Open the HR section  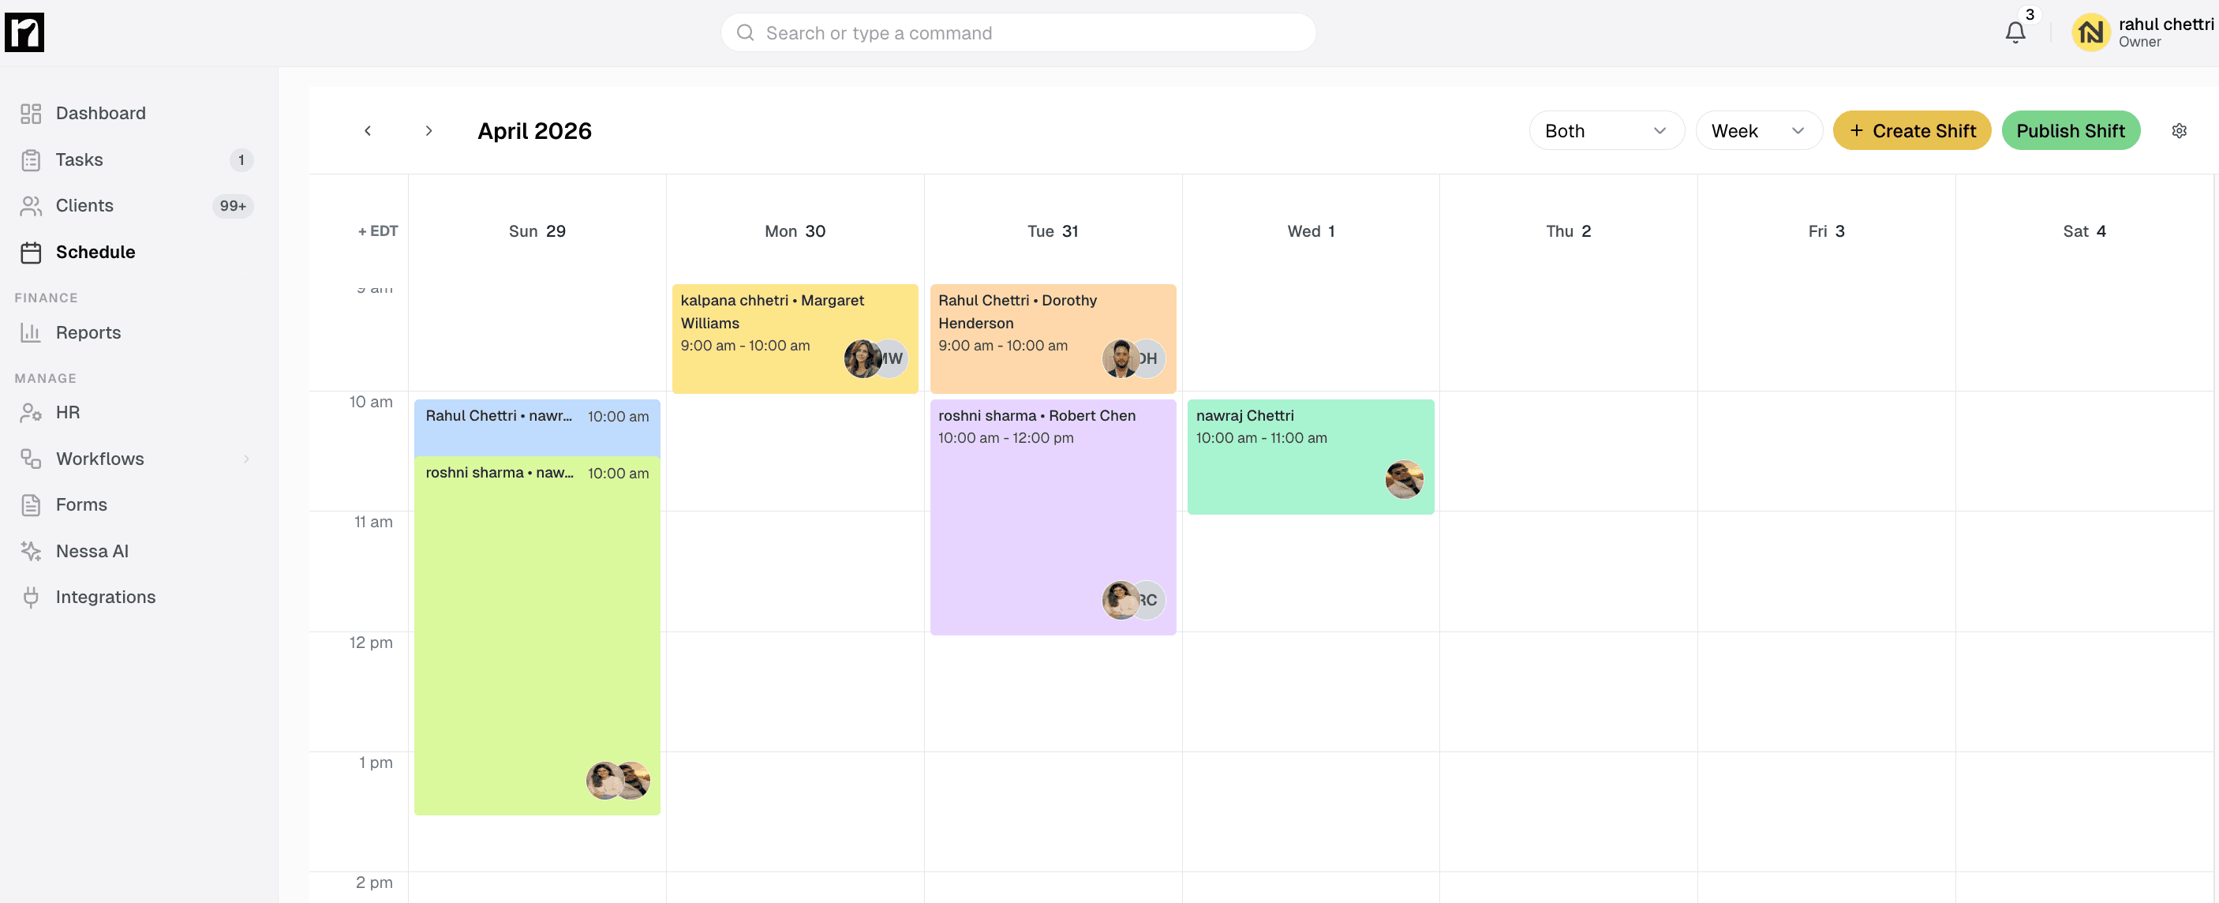pyautogui.click(x=69, y=412)
